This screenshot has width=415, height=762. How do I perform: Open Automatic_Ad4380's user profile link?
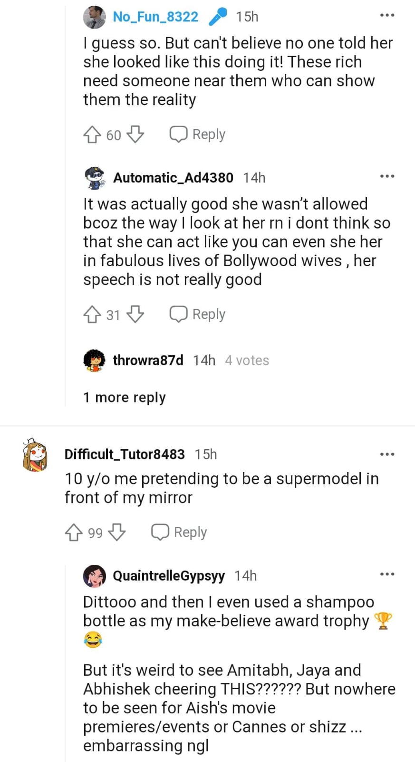point(173,178)
